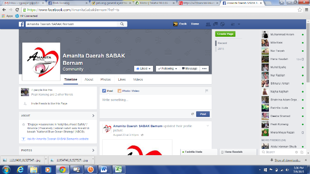Launch Excel from the taskbar
Viewport: 310px width, 174px height.
118,170
